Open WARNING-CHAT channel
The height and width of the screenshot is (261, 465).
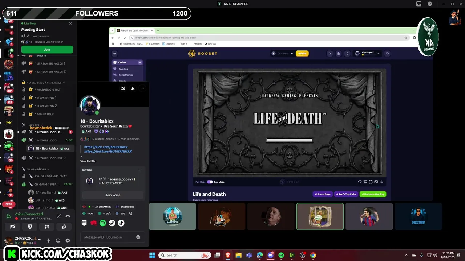(46, 90)
